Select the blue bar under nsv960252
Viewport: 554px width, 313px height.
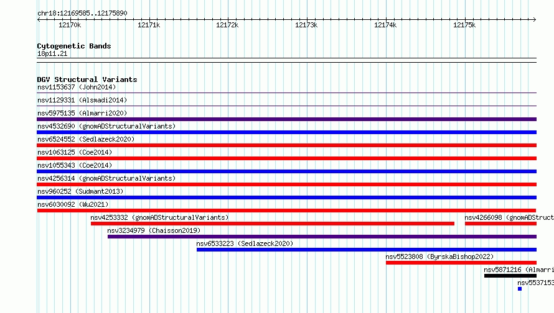286,197
